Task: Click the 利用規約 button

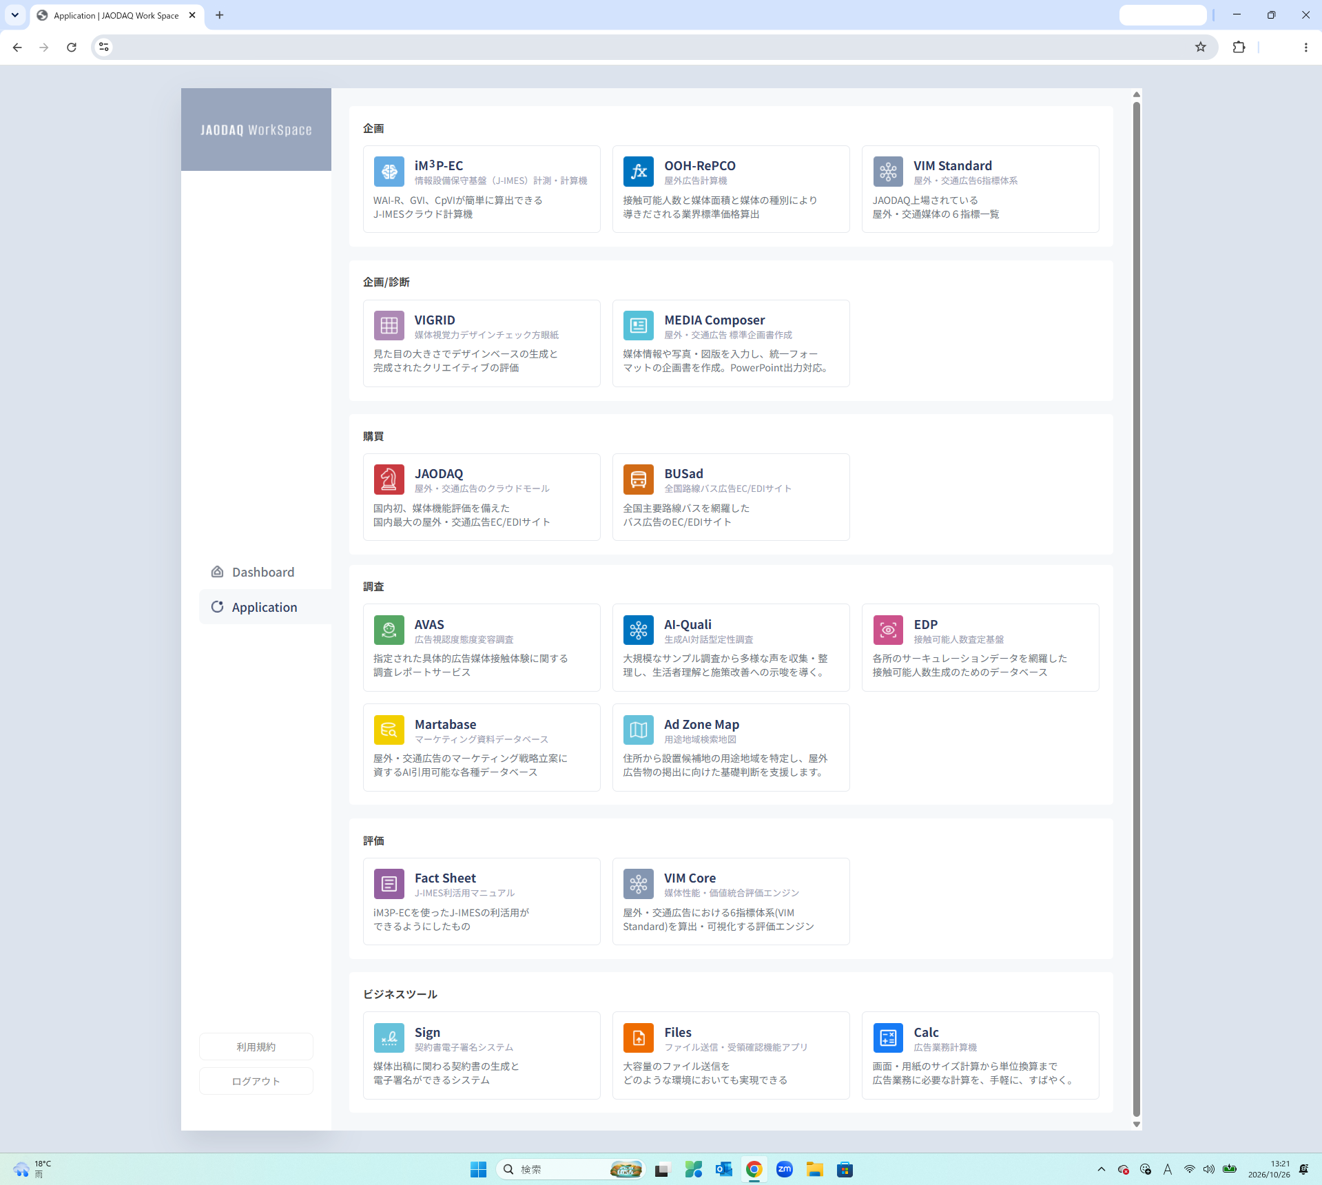Action: (256, 1047)
